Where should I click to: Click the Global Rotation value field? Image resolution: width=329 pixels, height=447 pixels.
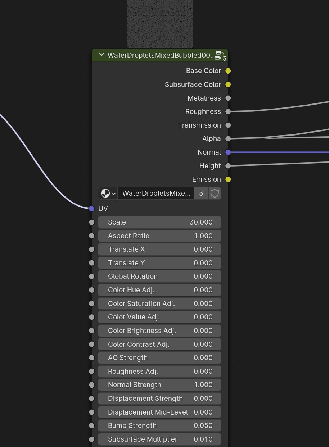[x=159, y=276]
